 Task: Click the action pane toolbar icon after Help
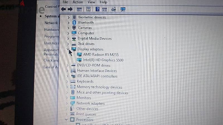104,9
